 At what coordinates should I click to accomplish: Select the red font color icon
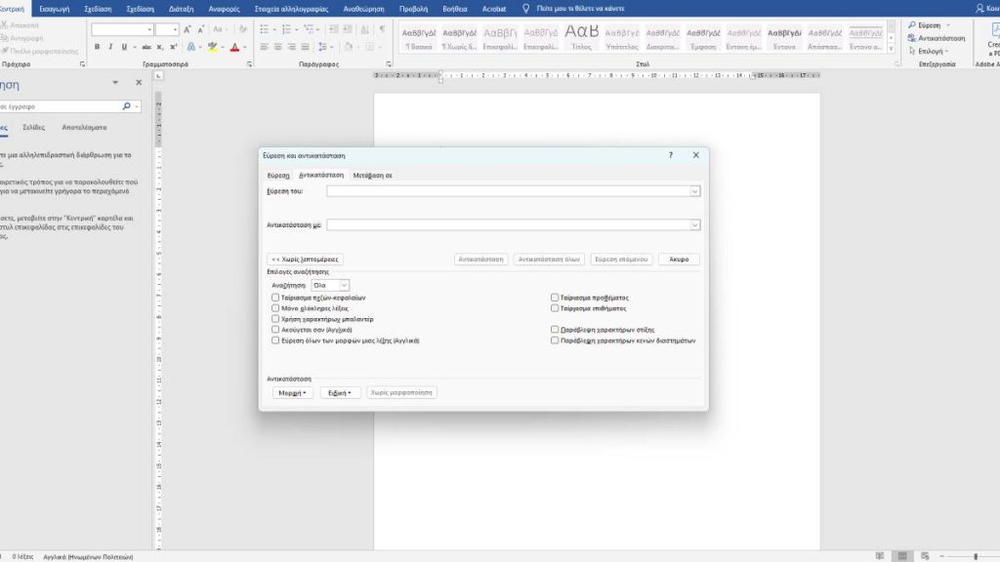(x=234, y=47)
